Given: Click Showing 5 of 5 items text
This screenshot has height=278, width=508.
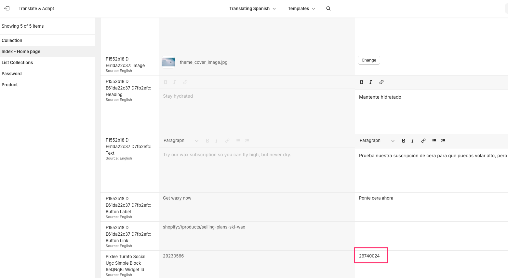Looking at the screenshot, I should 23,26.
